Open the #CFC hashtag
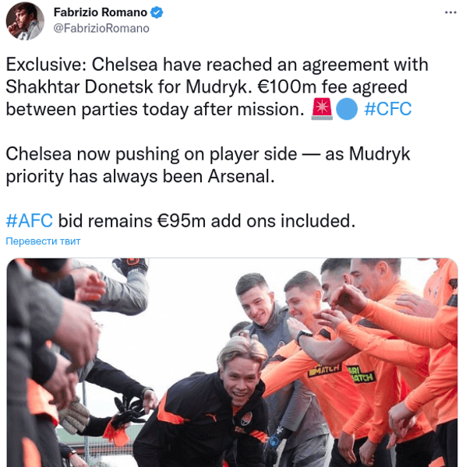The height and width of the screenshot is (467, 466). pos(387,109)
